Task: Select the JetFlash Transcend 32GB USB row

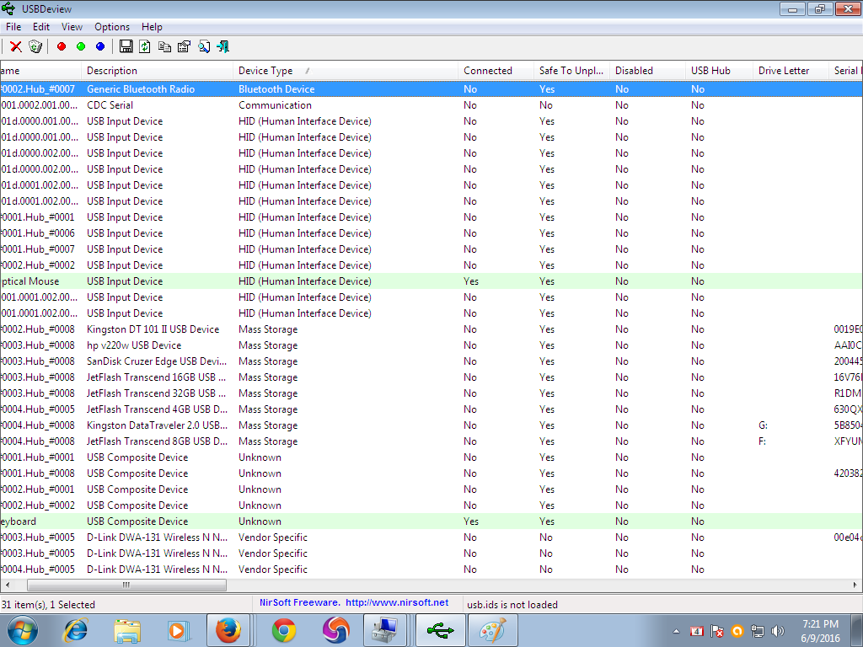Action: [431, 393]
